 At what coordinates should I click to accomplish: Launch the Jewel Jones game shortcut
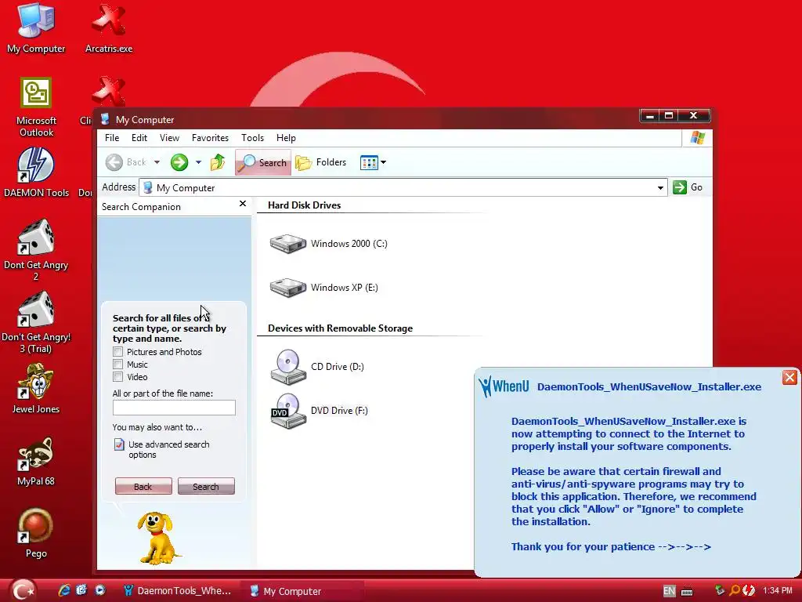[x=36, y=389]
